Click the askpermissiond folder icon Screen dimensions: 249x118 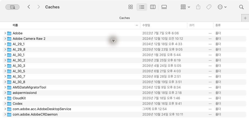(x=9, y=93)
